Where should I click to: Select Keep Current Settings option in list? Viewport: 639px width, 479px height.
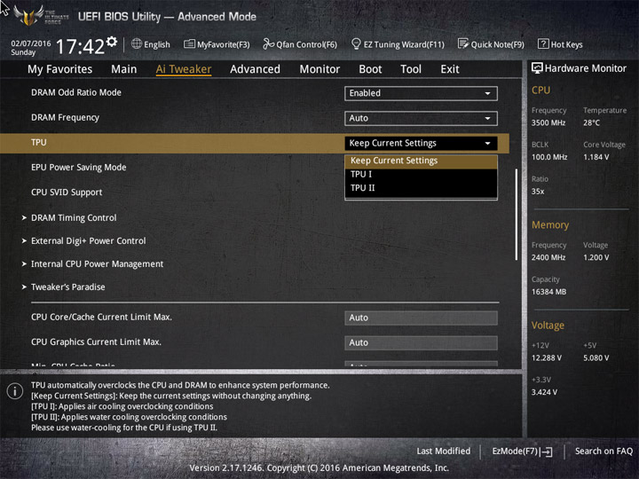[421, 161]
